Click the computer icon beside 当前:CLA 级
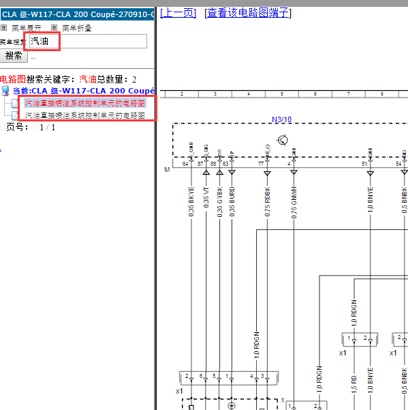Viewport: 408px width, 410px height. pos(5,91)
